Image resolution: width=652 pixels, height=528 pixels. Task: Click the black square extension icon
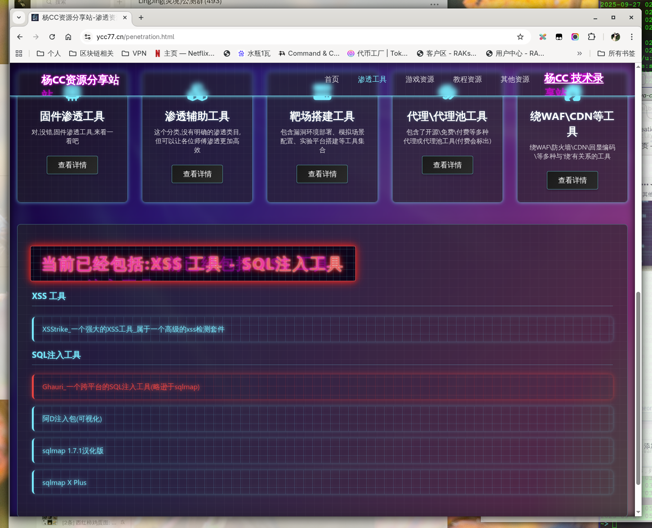click(x=559, y=37)
